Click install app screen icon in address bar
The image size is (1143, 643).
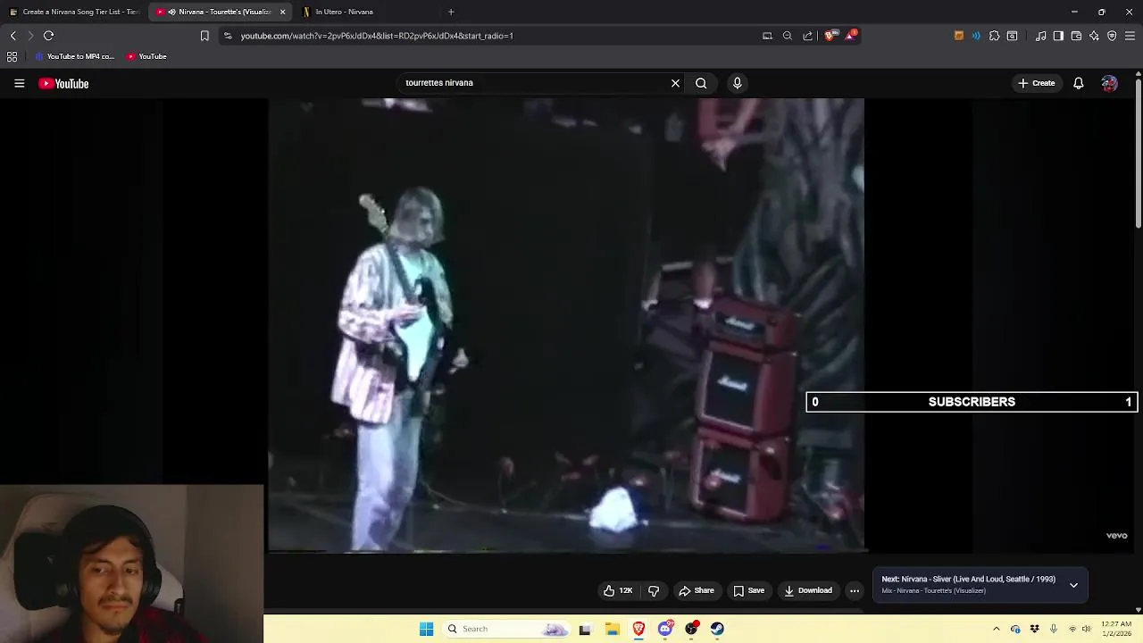(767, 36)
